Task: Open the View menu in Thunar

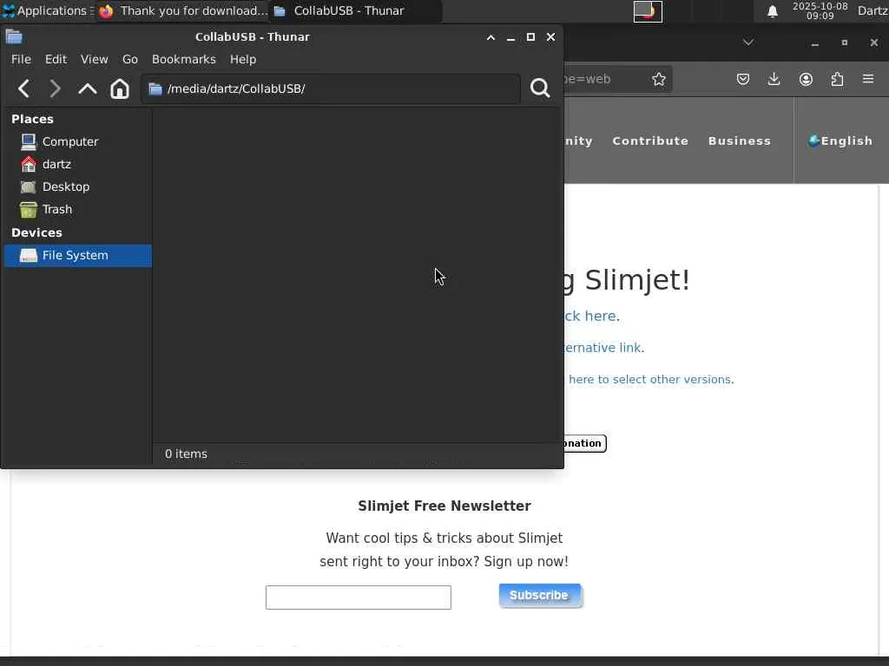Action: tap(94, 60)
